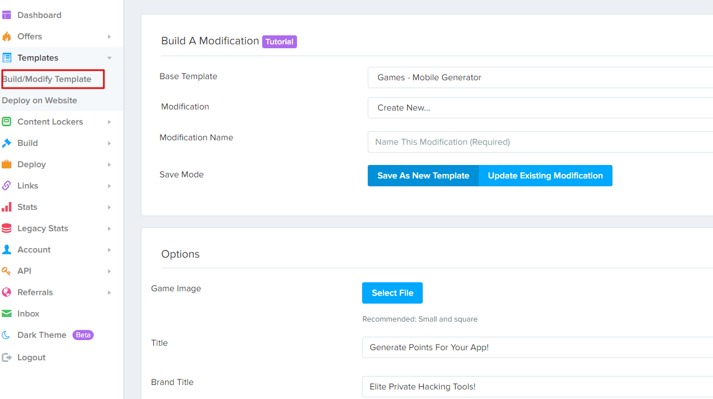
Task: Click the flame icon beside Offers
Action: pyautogui.click(x=7, y=36)
